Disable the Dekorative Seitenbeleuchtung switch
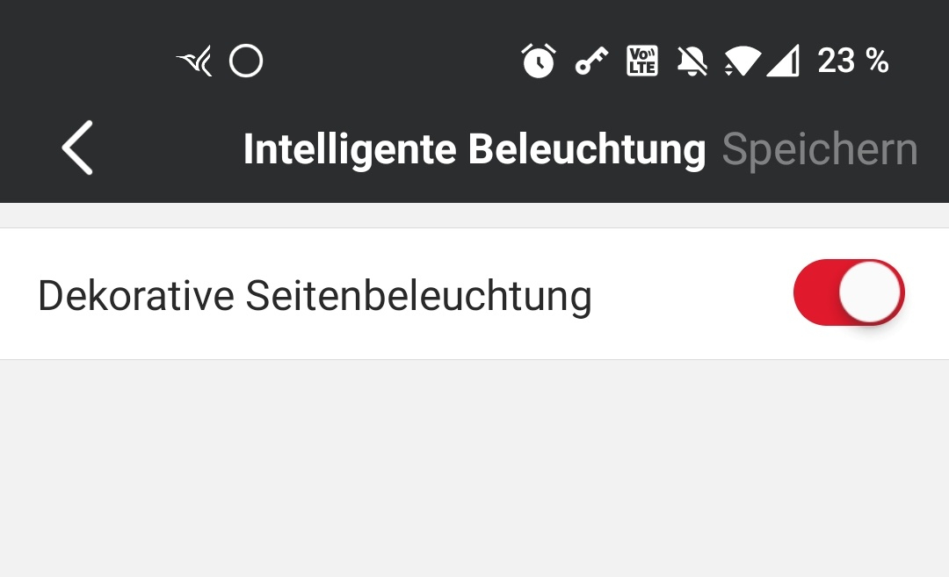Viewport: 949px width, 577px height. coord(848,292)
